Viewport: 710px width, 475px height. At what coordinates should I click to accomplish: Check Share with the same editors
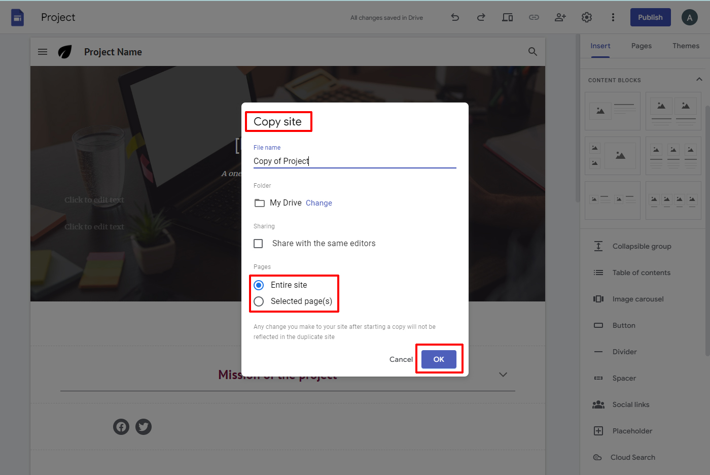tap(258, 243)
